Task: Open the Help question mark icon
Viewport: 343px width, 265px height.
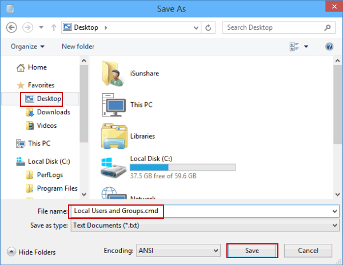Action: (329, 47)
